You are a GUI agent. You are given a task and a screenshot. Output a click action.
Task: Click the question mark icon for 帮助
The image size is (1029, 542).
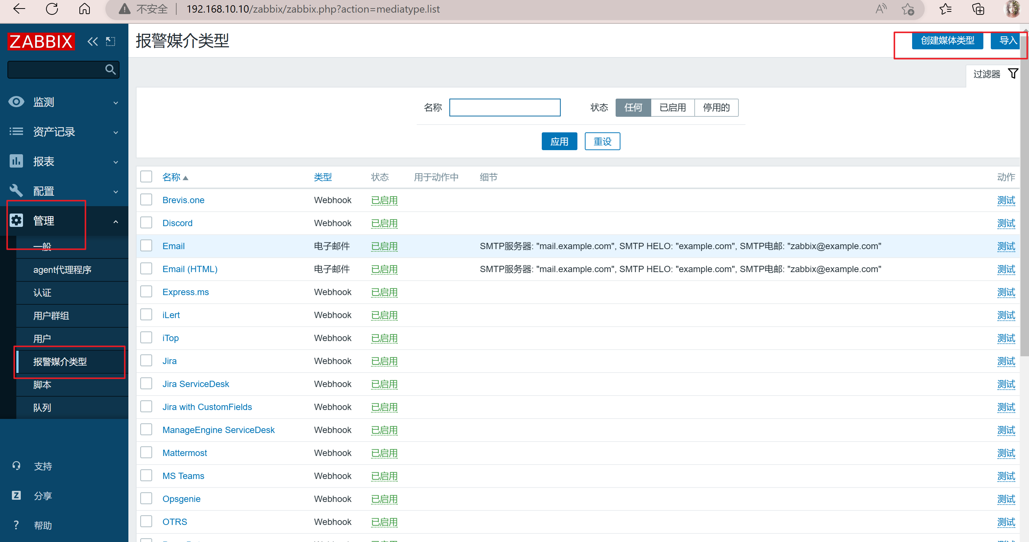click(16, 525)
